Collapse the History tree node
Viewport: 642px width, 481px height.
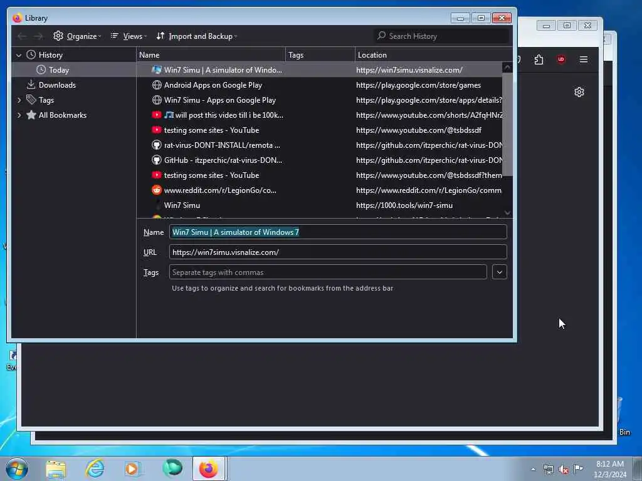point(19,55)
